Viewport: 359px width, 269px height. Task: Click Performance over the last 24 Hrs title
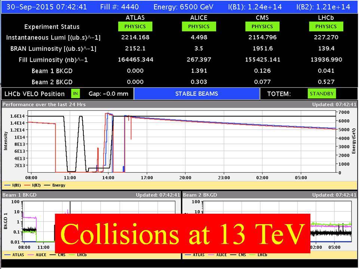(x=44, y=105)
